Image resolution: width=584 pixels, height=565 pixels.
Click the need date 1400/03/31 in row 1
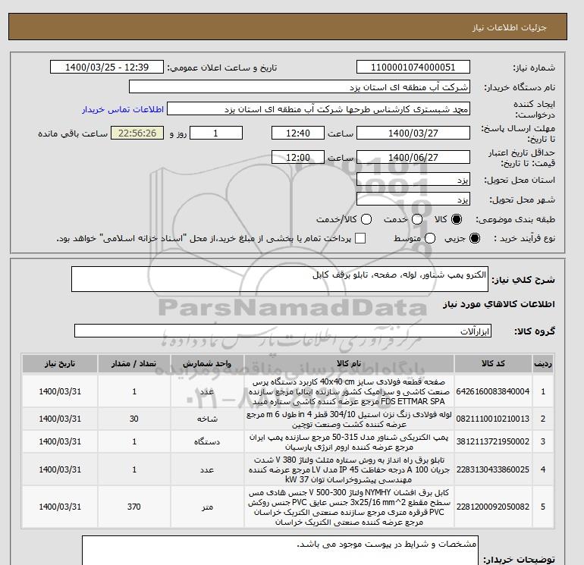(60, 391)
